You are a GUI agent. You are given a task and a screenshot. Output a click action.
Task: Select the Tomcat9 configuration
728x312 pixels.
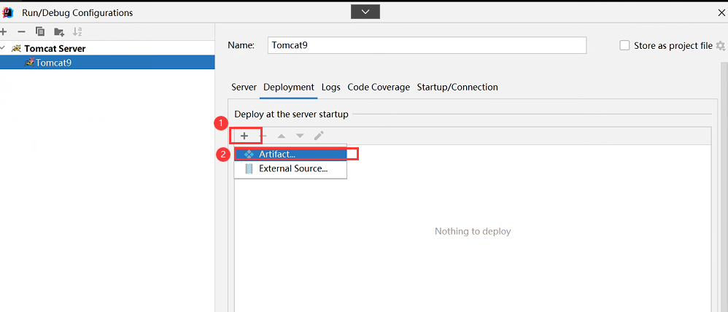coord(107,62)
